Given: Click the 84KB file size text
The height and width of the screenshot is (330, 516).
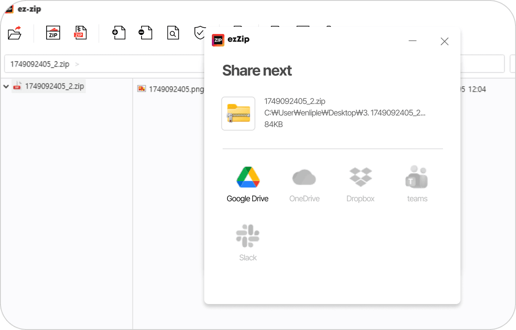Looking at the screenshot, I should tap(274, 124).
